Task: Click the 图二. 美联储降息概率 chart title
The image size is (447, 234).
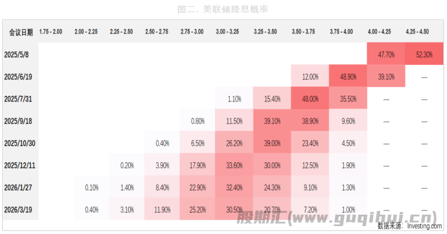Action: click(223, 9)
